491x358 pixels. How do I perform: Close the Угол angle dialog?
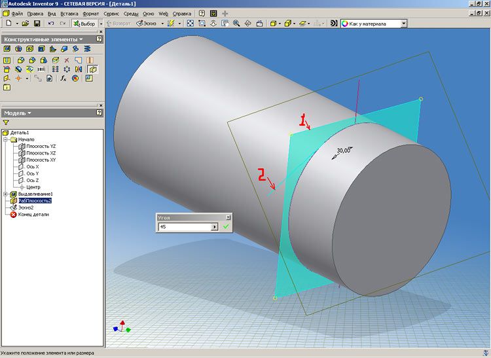click(228, 217)
